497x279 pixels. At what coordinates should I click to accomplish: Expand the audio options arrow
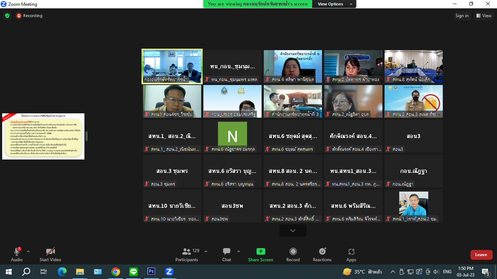click(28, 251)
